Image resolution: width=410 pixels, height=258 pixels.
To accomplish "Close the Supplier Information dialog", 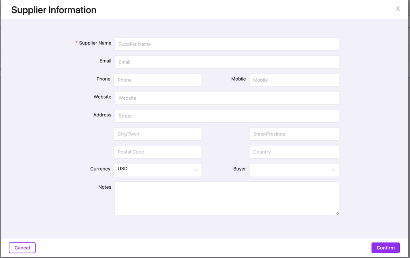I will coord(398,9).
